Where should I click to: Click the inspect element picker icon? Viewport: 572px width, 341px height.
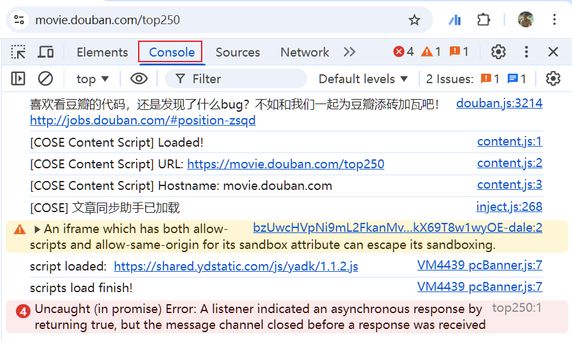(18, 52)
